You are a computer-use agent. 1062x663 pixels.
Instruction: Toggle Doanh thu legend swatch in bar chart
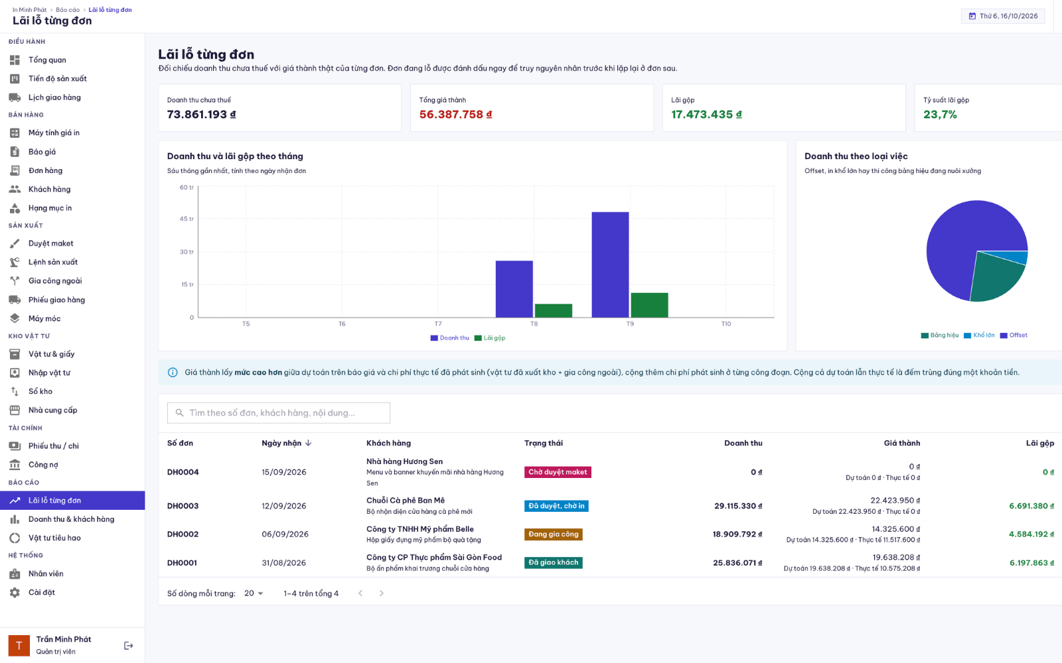coord(434,338)
